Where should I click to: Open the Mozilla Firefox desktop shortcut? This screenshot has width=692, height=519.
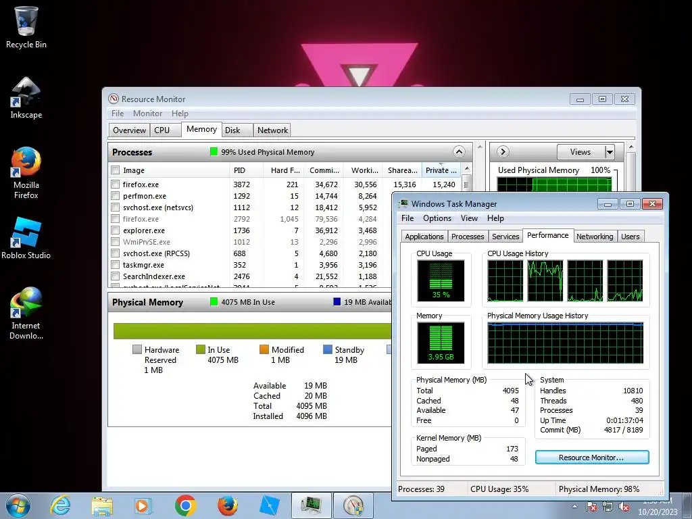26,173
